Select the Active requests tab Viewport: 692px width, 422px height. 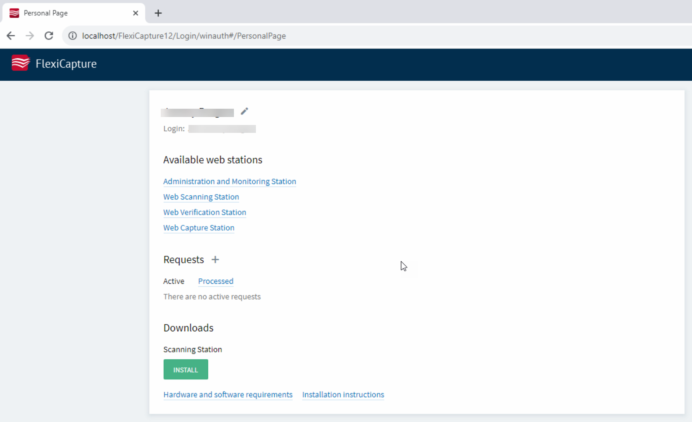(x=174, y=281)
